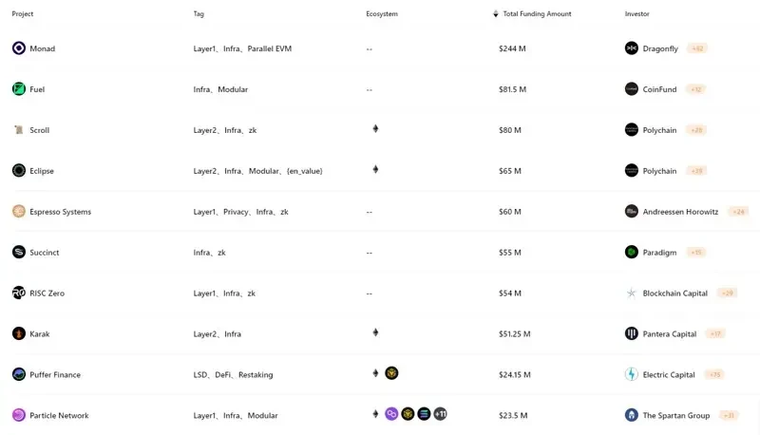Expand the +24 investors badge for Espresso Systems
Viewport: 760px width, 435px height.
738,212
